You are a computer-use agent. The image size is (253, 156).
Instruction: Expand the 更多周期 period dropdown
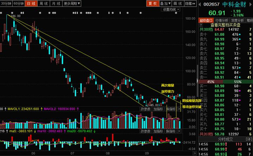point(72,3)
